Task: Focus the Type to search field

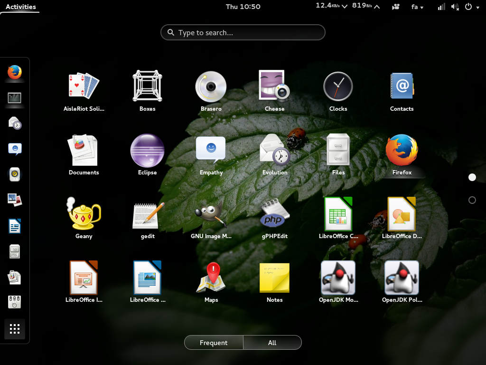Action: [243, 33]
